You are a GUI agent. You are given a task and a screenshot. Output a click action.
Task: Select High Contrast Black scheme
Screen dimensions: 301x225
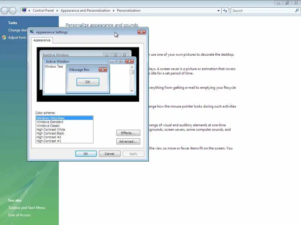pos(64,133)
